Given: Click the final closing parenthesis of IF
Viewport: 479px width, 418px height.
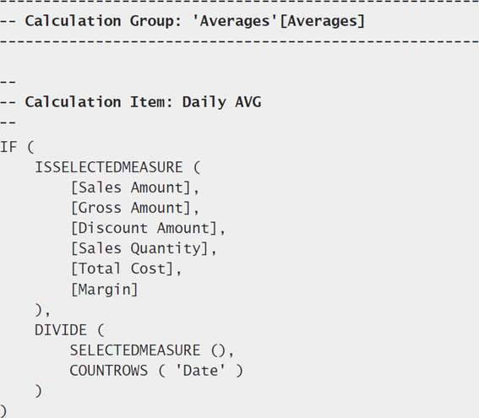Looking at the screenshot, I should [3, 411].
